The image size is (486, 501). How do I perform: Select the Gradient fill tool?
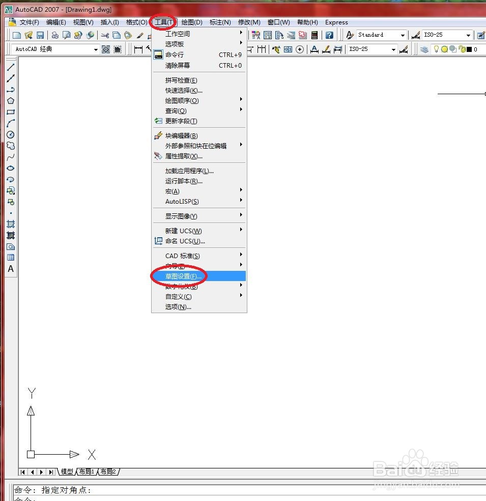pos(11,236)
